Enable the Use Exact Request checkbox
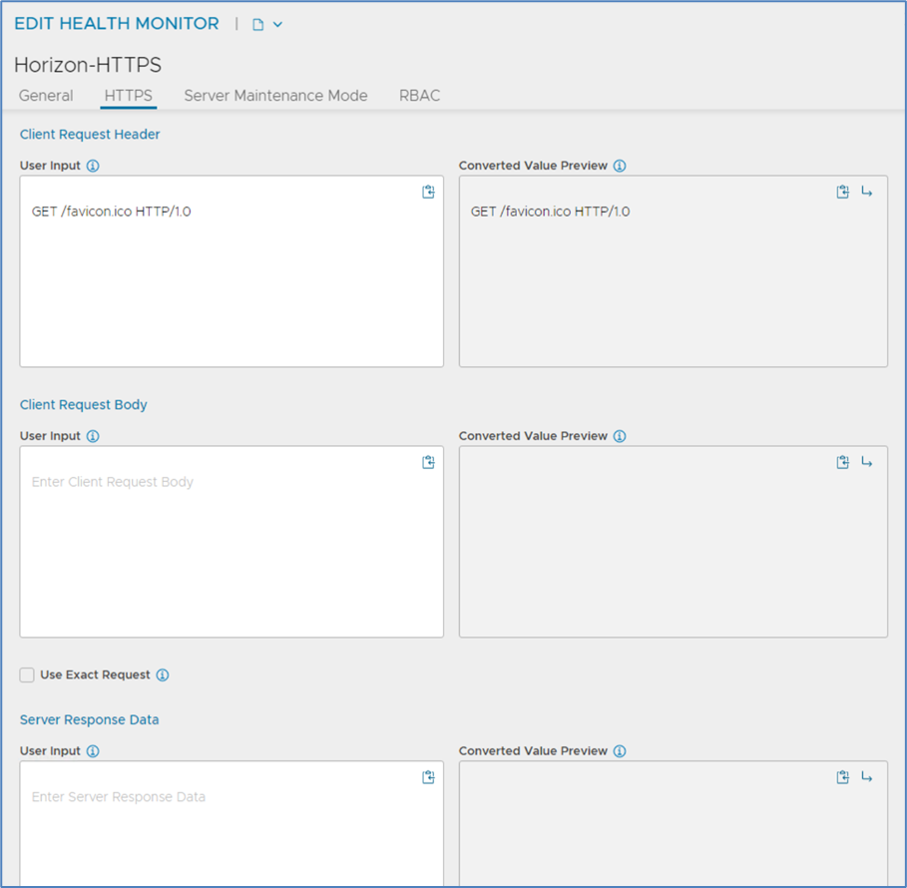 tap(27, 675)
